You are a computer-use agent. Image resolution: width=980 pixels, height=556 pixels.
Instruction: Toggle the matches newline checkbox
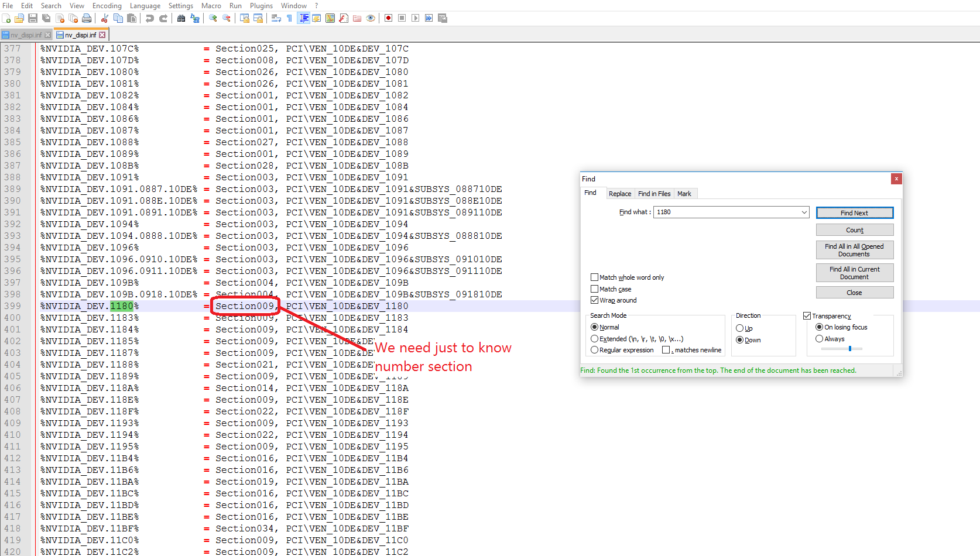(x=666, y=350)
